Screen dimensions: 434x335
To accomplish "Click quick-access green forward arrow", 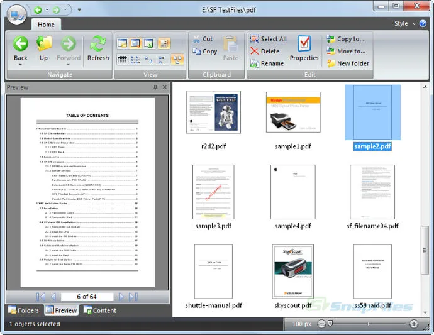I will 56,10.
